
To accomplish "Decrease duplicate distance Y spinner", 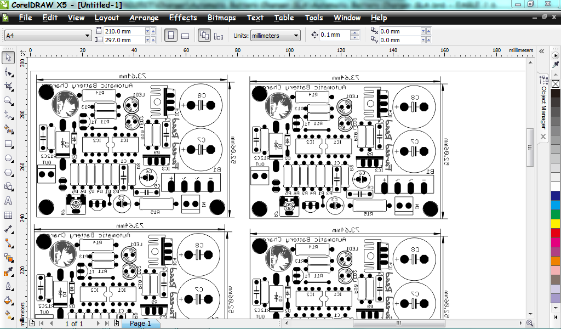I will coord(423,40).
